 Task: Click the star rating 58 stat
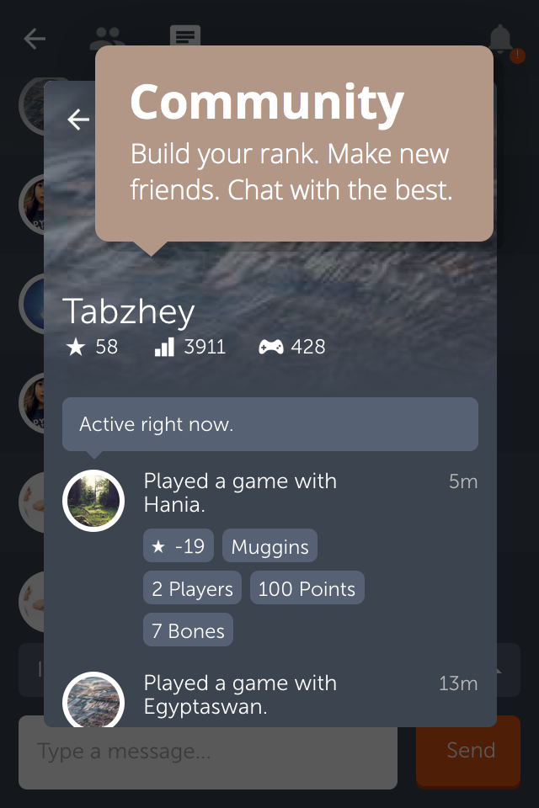click(93, 347)
